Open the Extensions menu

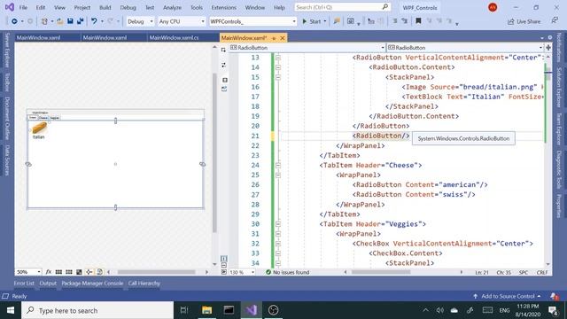[223, 7]
